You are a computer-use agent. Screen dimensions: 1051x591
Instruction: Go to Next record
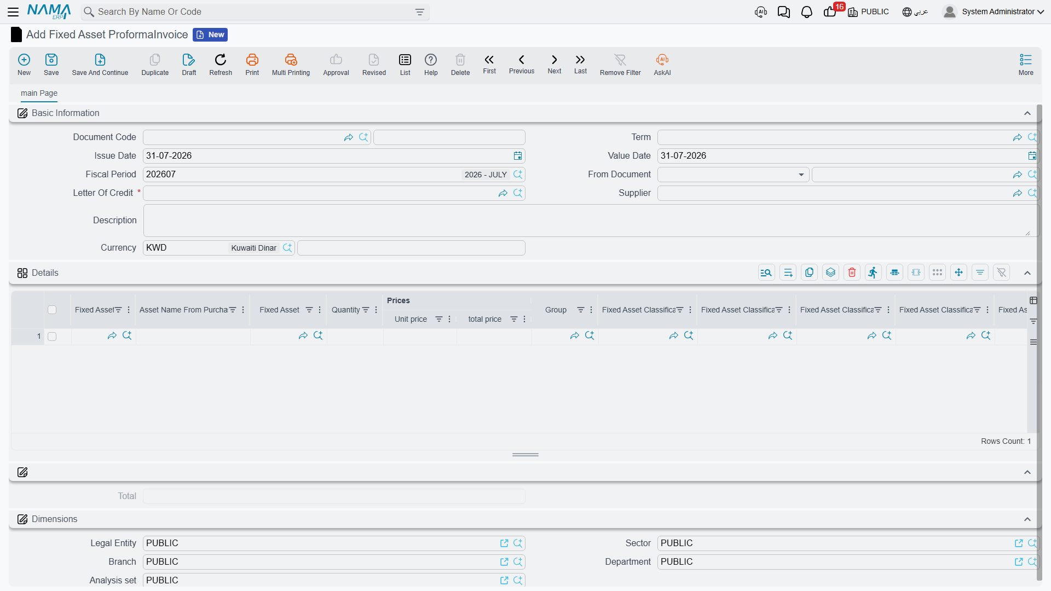[x=555, y=64]
